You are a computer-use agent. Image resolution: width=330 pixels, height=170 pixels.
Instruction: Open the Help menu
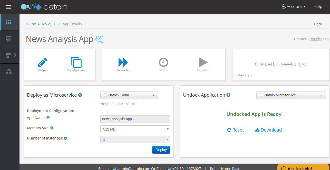click(318, 7)
